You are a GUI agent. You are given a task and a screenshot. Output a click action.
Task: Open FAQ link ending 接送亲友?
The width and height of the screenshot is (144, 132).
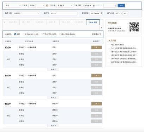(x=124, y=55)
